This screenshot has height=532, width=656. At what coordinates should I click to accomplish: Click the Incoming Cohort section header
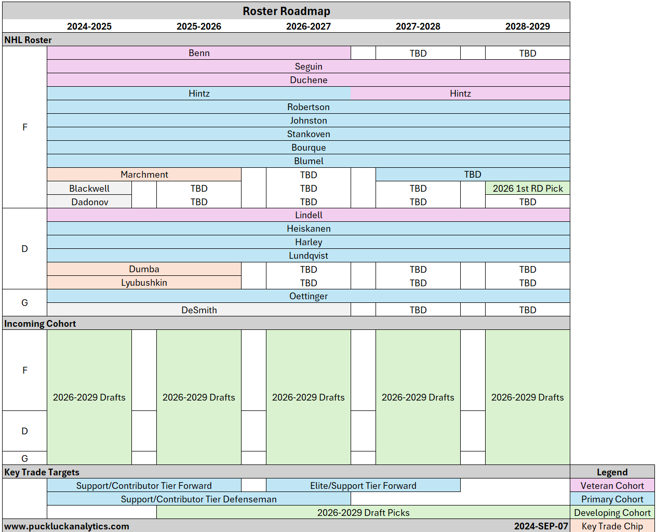point(40,324)
